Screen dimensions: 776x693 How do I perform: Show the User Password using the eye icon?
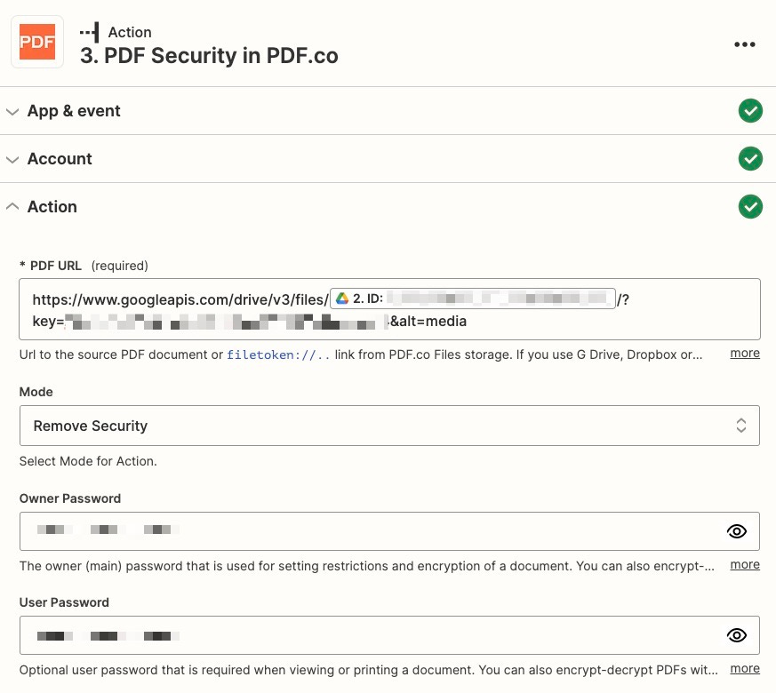click(x=737, y=634)
